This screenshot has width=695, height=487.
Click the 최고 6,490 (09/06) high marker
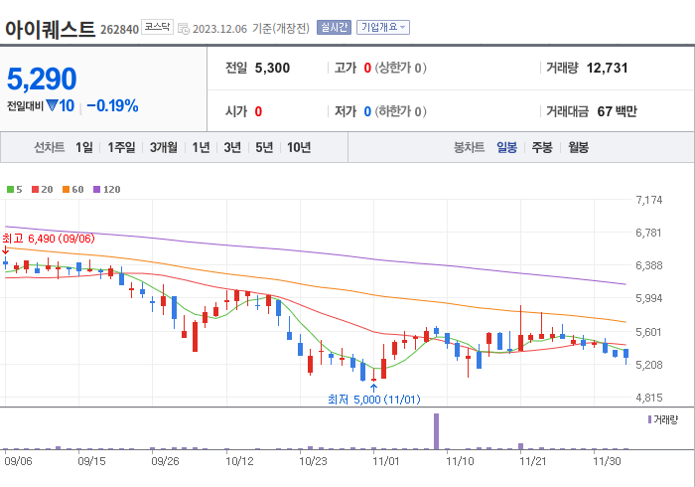tap(49, 239)
